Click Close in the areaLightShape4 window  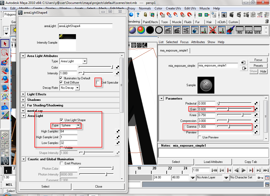99,187
